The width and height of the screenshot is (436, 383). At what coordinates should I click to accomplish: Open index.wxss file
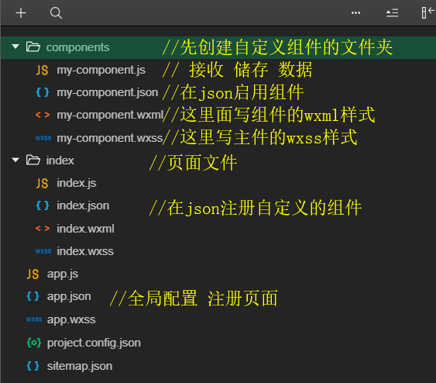pyautogui.click(x=85, y=251)
